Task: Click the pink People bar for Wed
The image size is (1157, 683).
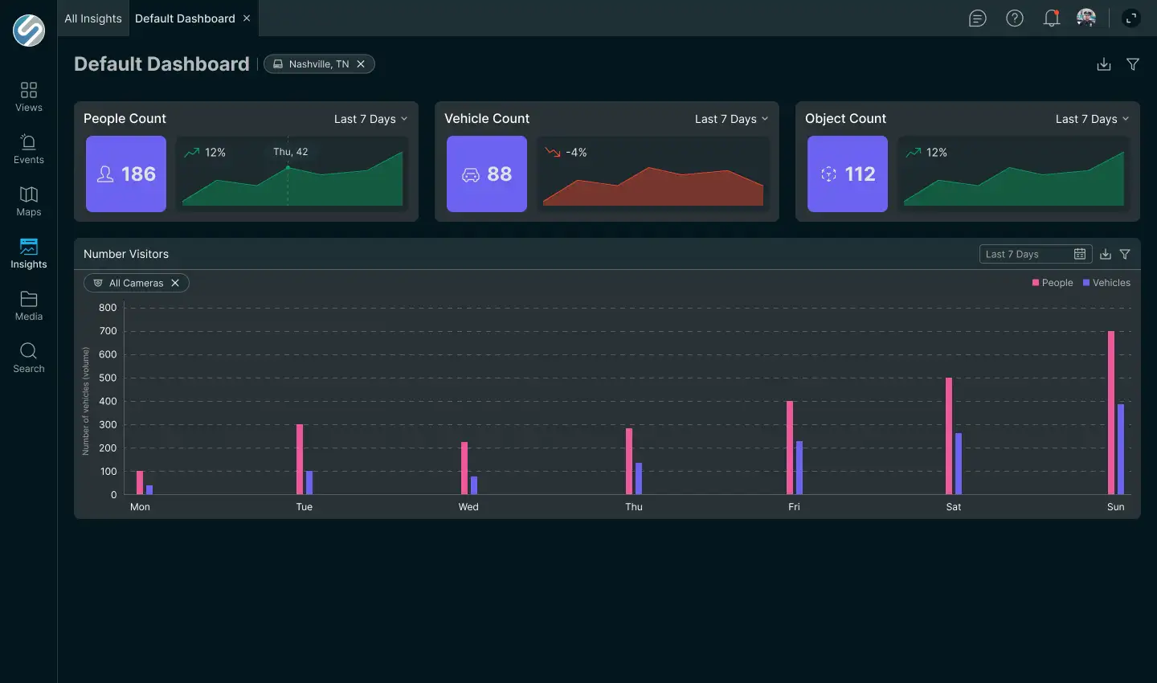Action: pos(464,468)
